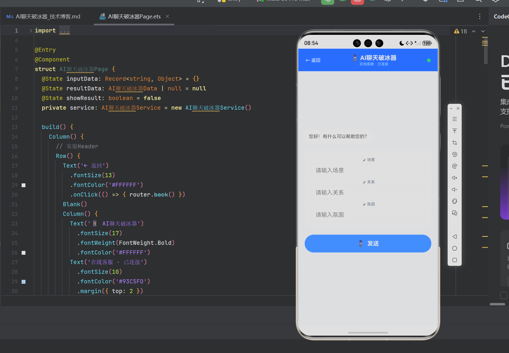Click the 08:54 clock in the emulator status bar
Image resolution: width=509 pixels, height=353 pixels.
(x=311, y=43)
